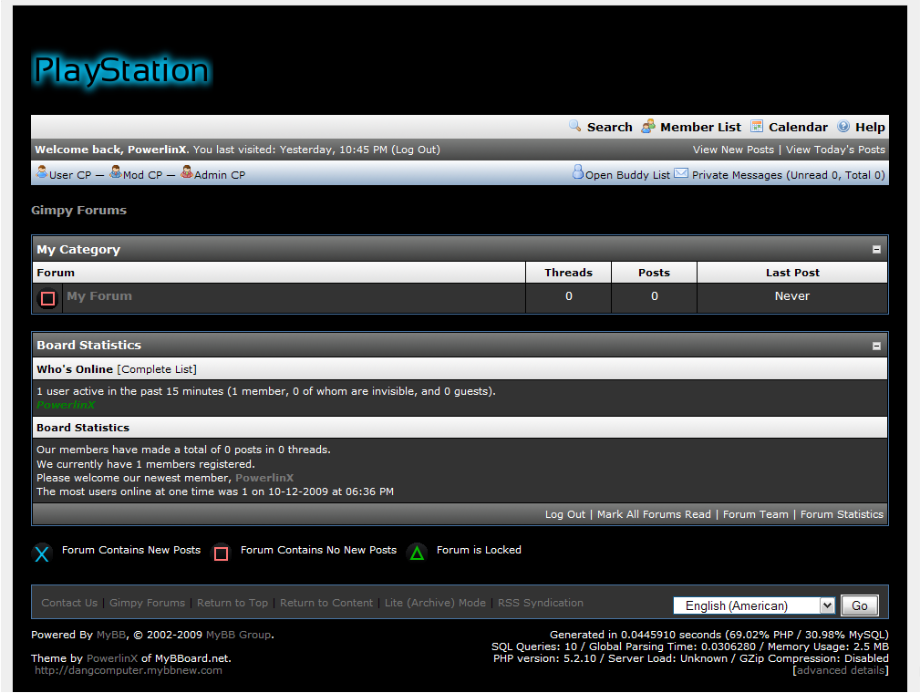Click the Complete List link
The height and width of the screenshot is (693, 920).
157,369
